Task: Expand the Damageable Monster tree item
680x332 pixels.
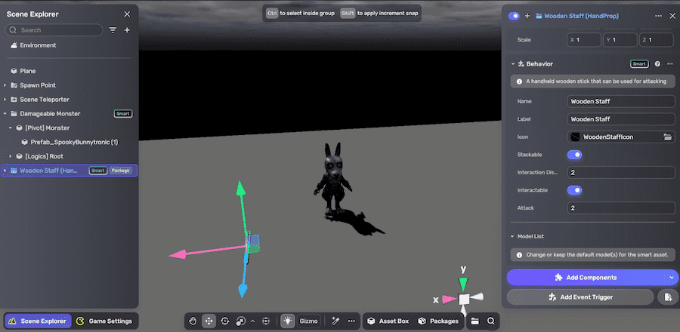Action: (x=5, y=113)
